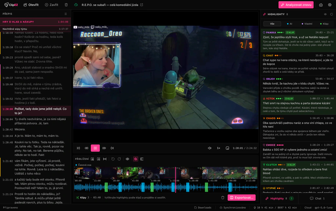Zoom in on the timeline
Image resolution: width=336 pixels, height=211 pixels.
tap(92, 159)
